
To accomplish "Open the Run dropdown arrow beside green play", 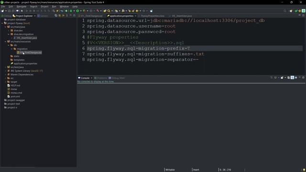I will (x=81, y=11).
